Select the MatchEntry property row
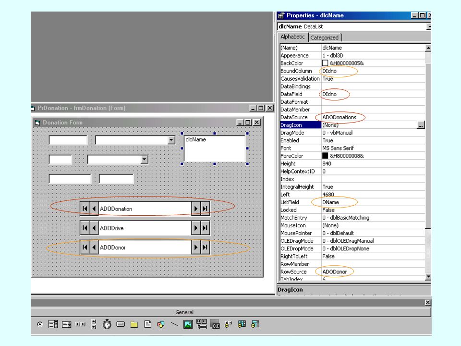Screen dimensions: 461x346 (352, 218)
